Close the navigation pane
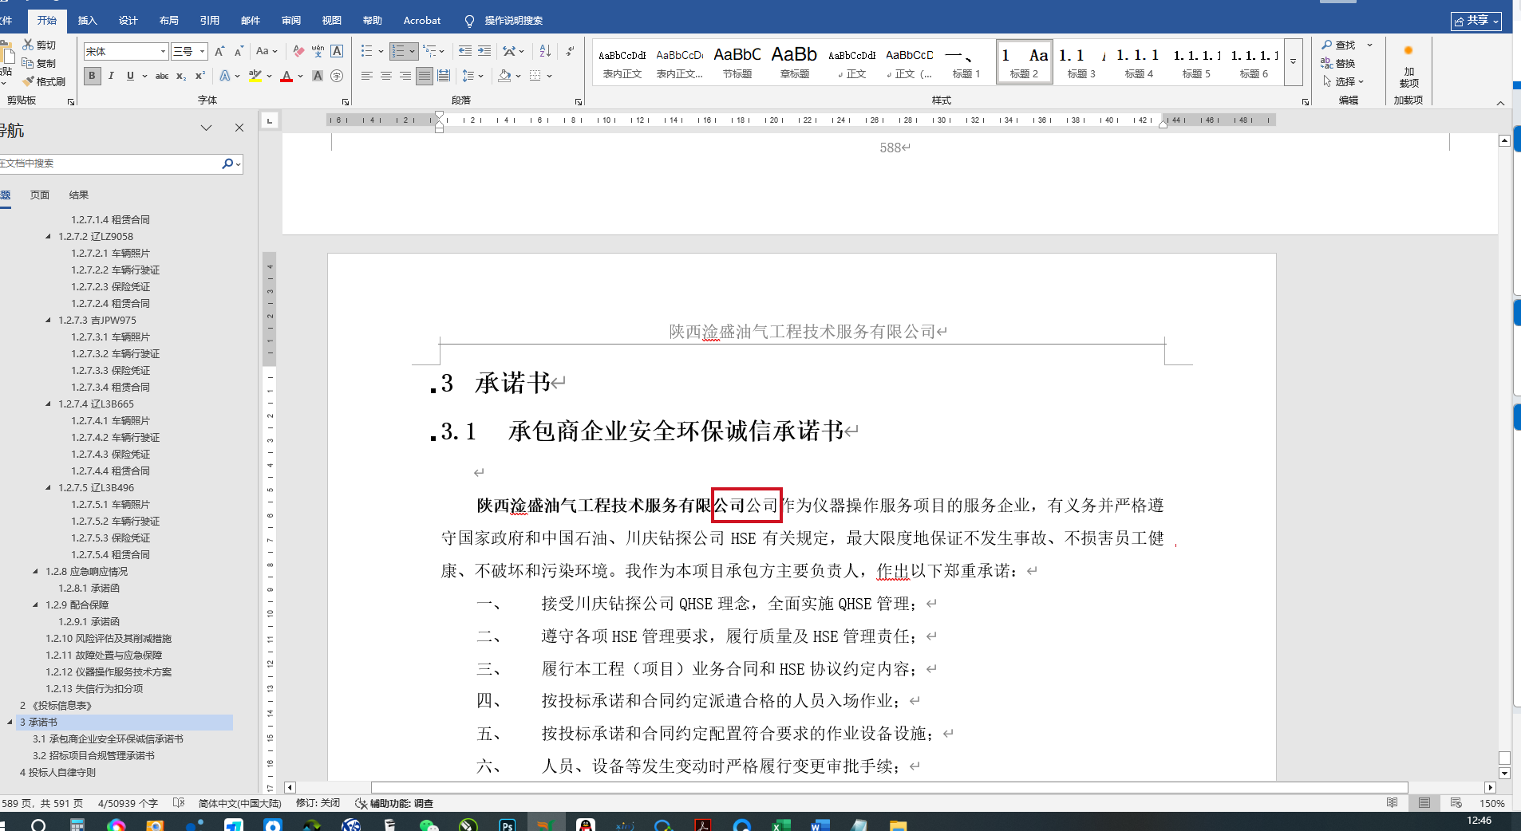Viewport: 1521px width, 831px height. [239, 128]
